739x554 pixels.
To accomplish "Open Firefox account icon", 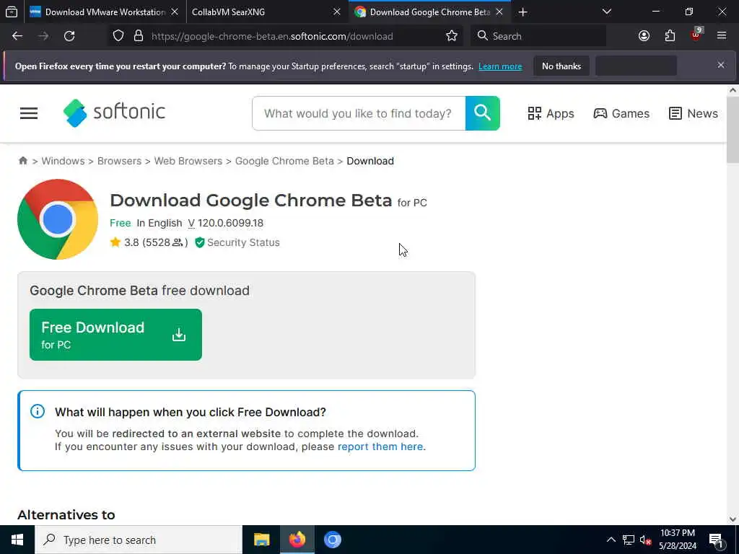I will [644, 36].
